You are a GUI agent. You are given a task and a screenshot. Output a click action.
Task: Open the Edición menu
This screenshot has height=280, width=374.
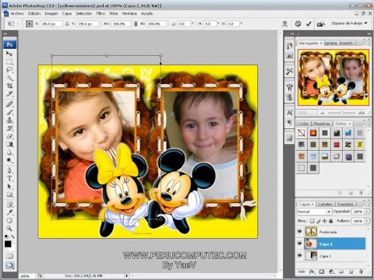(34, 13)
